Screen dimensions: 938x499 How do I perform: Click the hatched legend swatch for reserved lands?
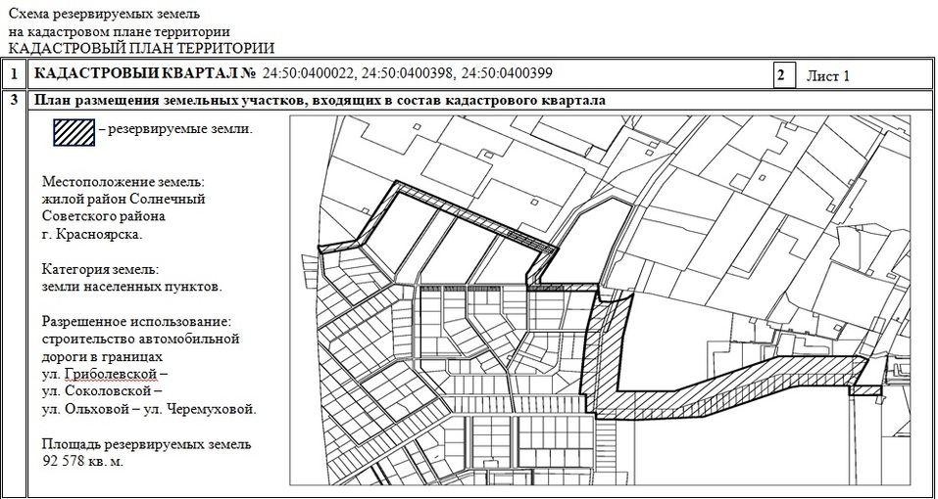coord(74,132)
